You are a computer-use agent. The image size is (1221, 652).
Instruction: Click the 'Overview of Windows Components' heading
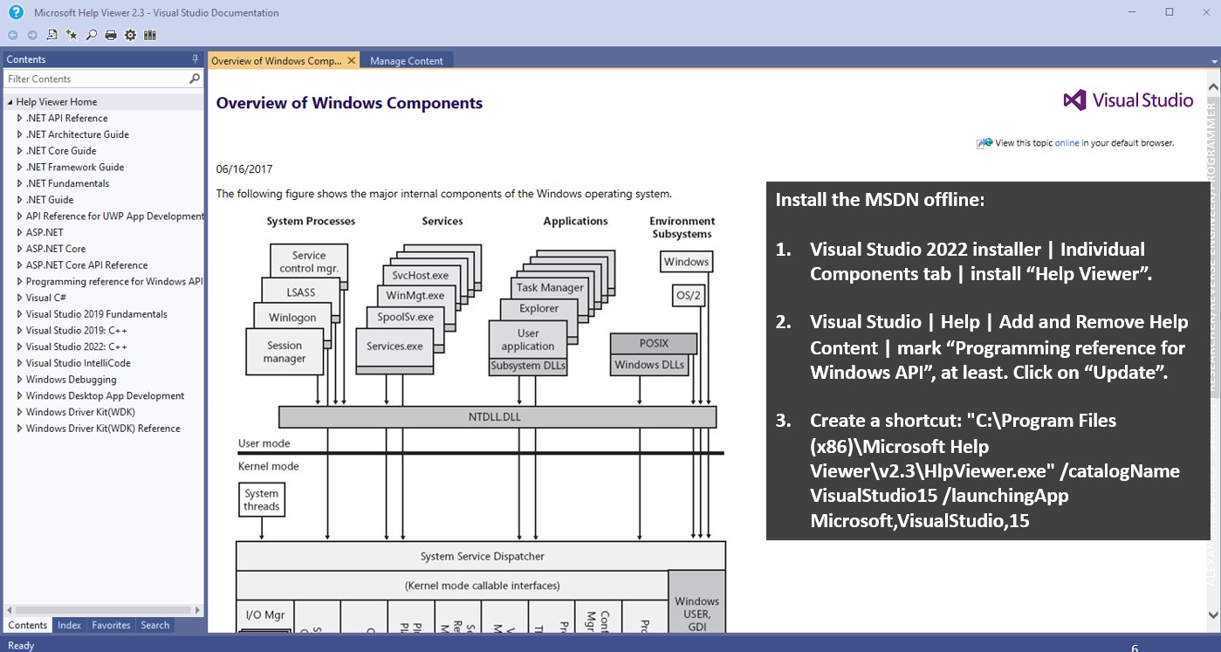tap(349, 103)
